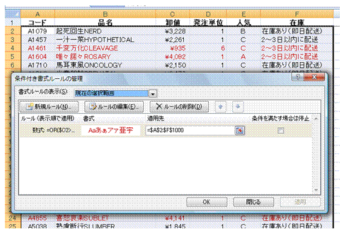Click the red price cell ¥4,092
The height and width of the screenshot is (232, 344).
tap(173, 57)
